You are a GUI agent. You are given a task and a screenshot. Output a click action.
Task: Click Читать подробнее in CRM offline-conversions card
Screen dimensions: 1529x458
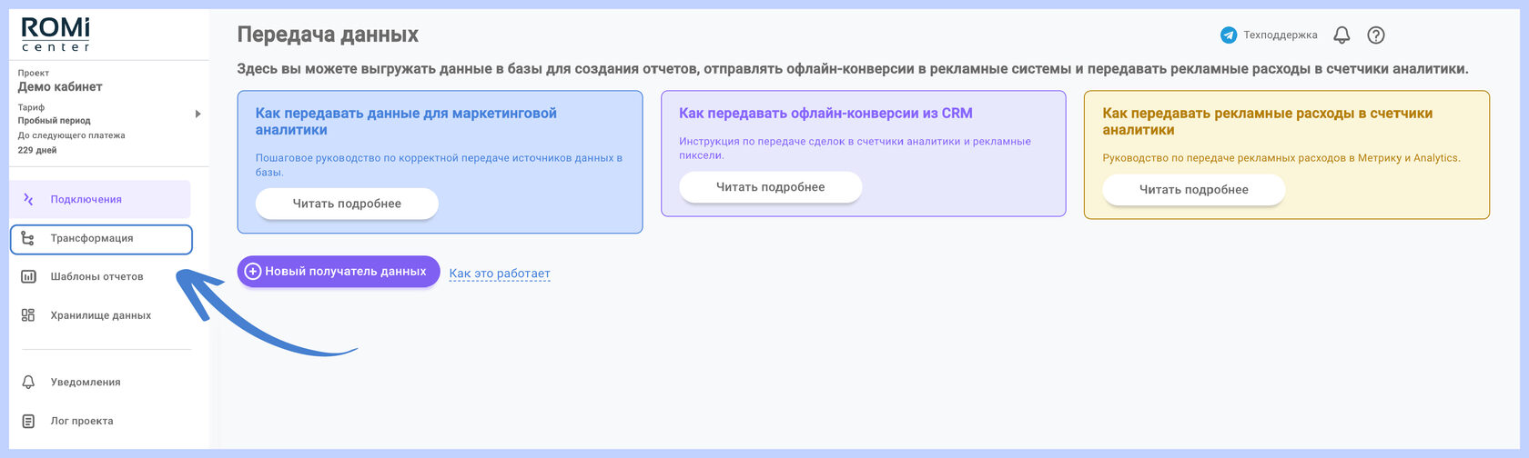coord(770,187)
